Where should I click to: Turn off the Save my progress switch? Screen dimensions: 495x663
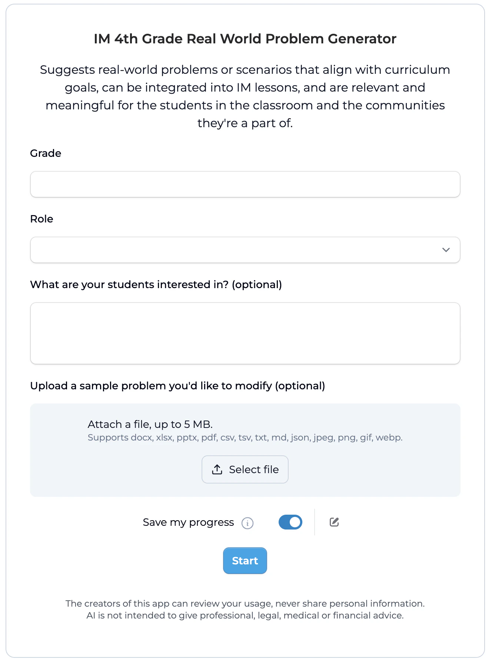290,522
